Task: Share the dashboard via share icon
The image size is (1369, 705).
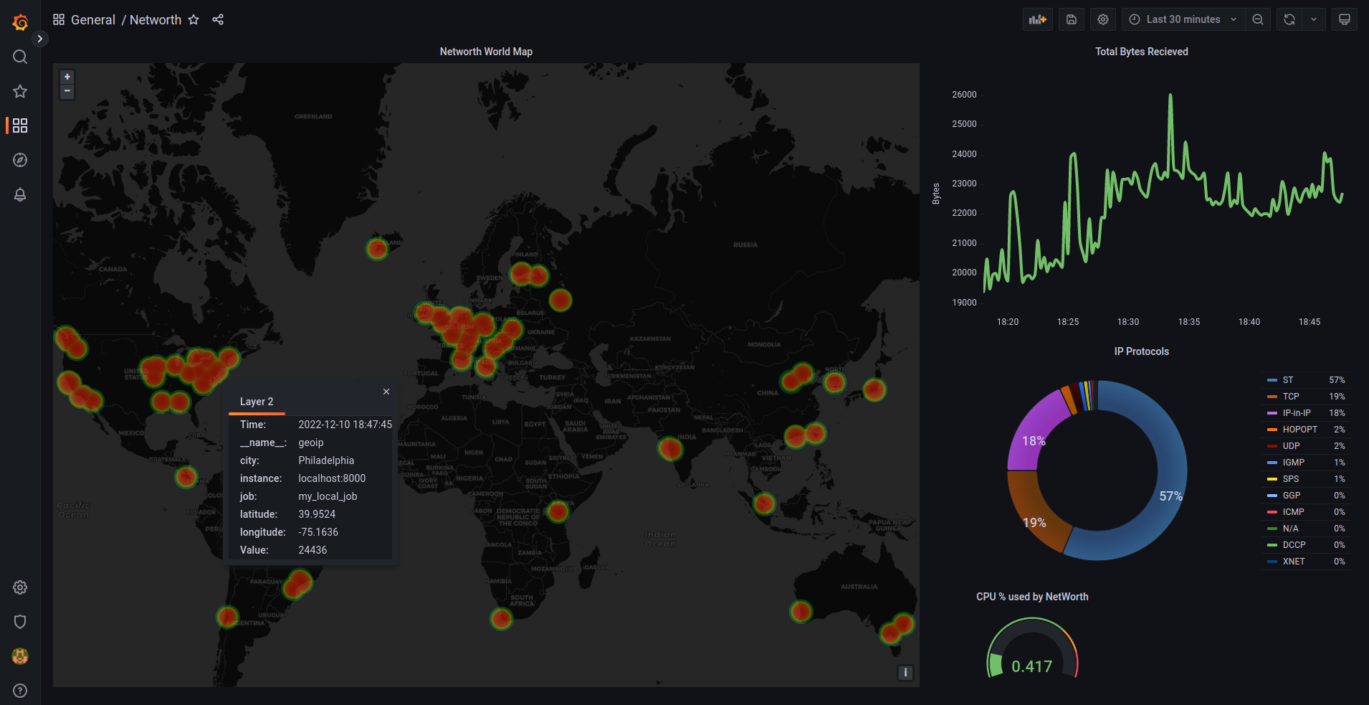Action: [218, 19]
